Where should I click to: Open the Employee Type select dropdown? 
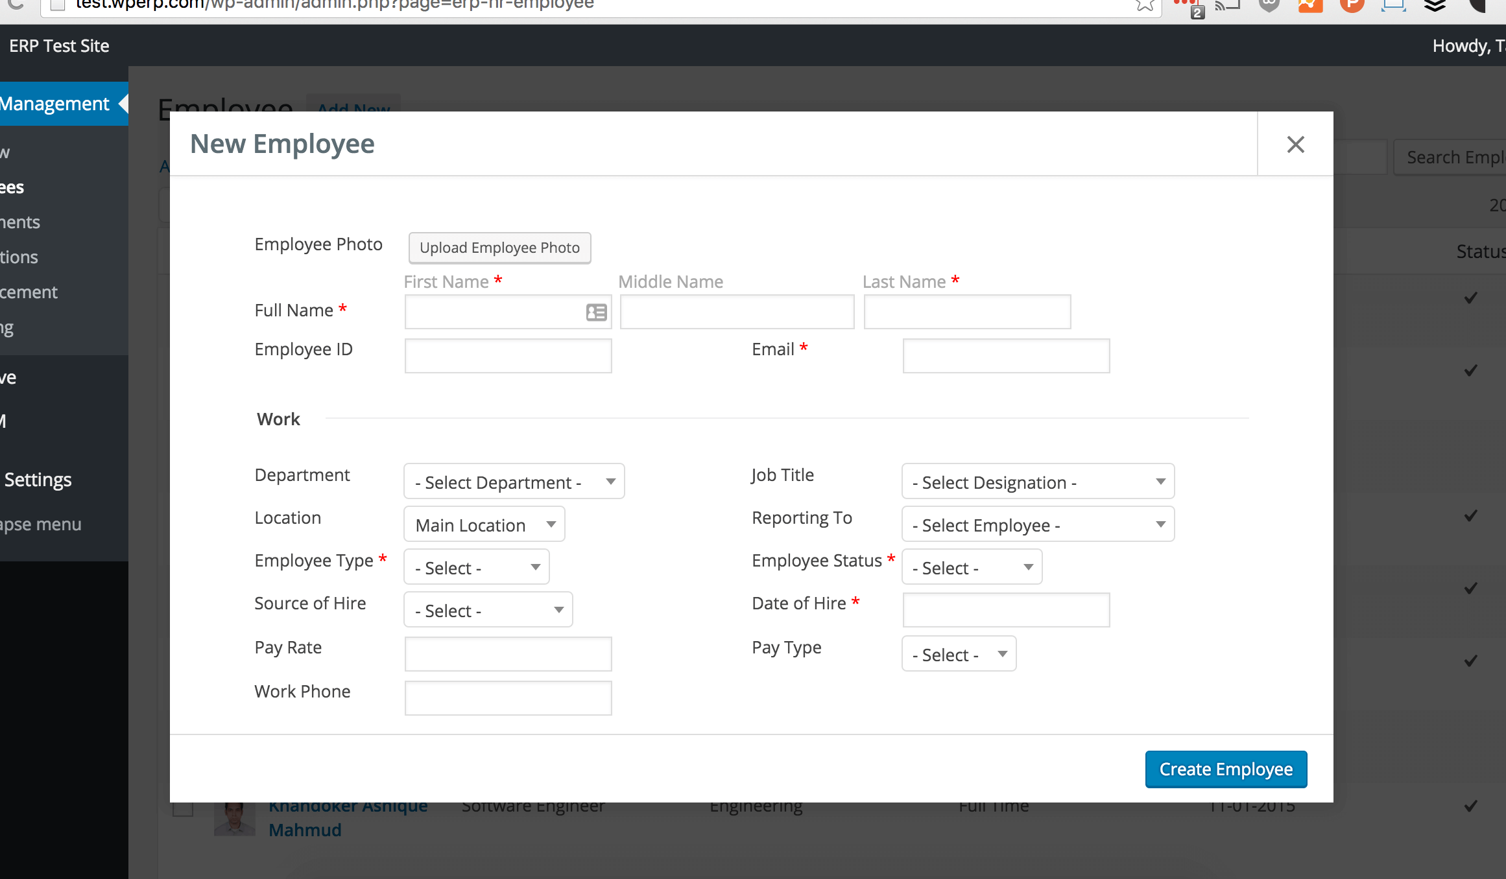(x=477, y=567)
